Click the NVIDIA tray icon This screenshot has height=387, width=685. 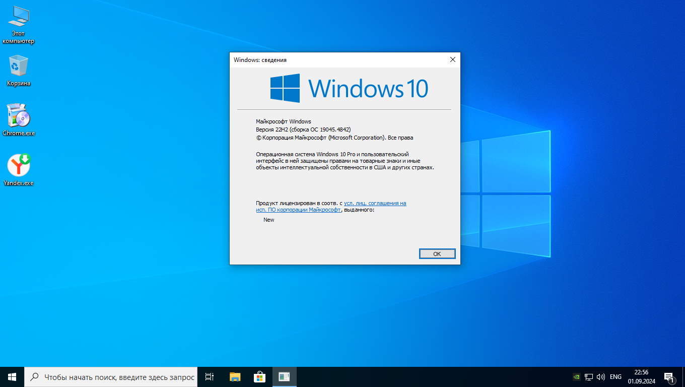[x=577, y=377]
